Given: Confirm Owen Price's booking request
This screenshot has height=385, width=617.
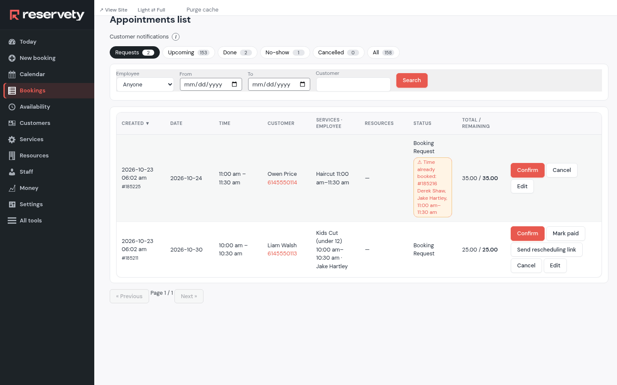Looking at the screenshot, I should (x=527, y=170).
